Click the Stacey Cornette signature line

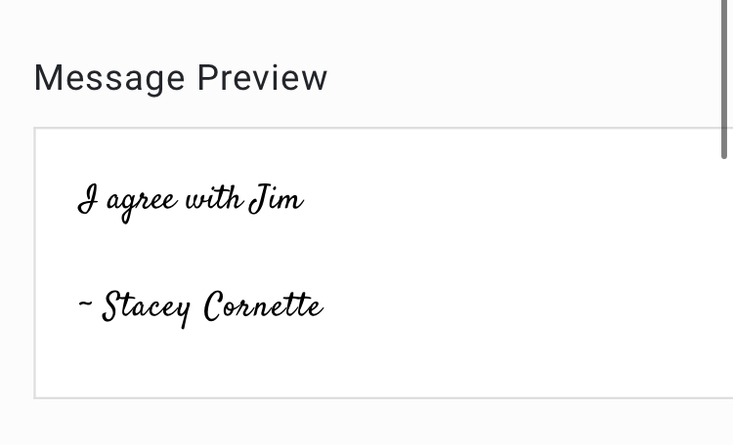pyautogui.click(x=201, y=308)
